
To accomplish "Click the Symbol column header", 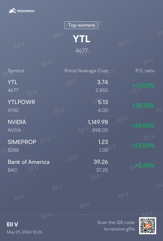I will (16, 71).
